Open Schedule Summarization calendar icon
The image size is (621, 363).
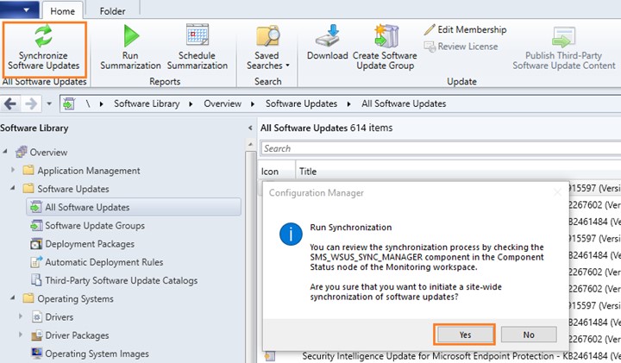pos(198,34)
